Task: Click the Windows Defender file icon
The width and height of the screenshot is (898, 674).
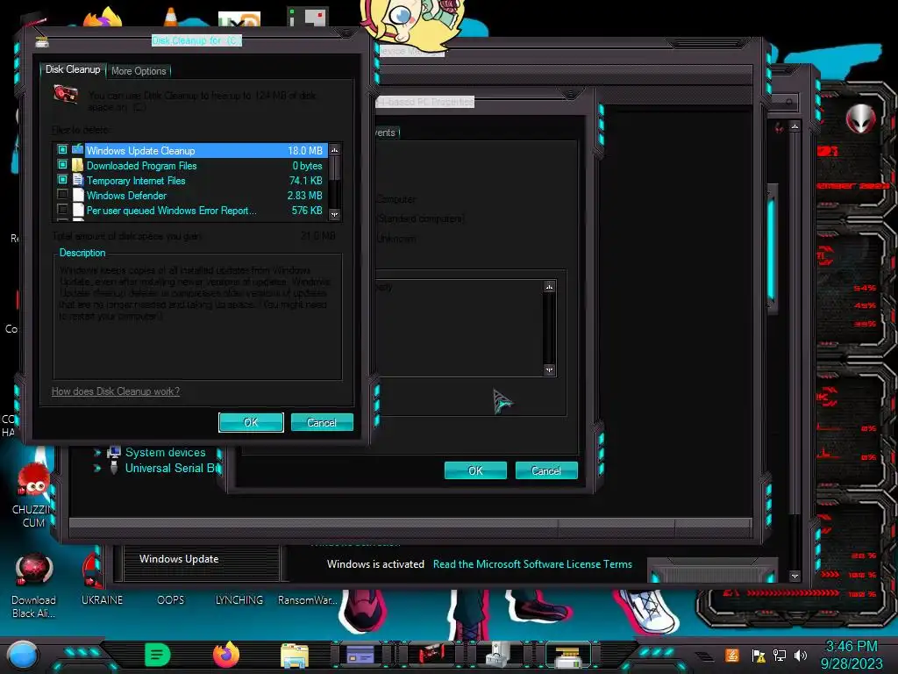Action: (x=78, y=195)
